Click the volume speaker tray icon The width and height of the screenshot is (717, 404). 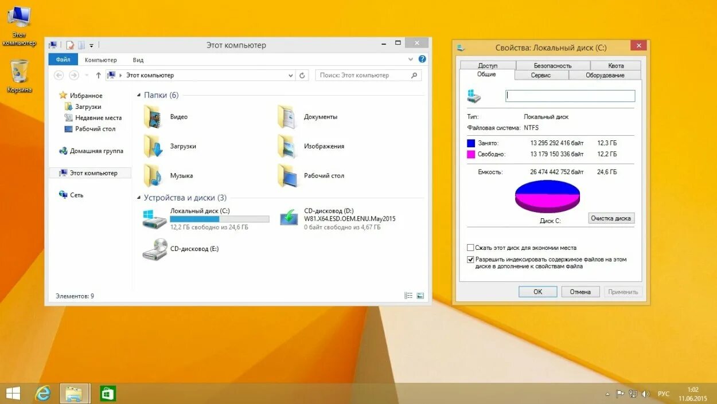(645, 394)
